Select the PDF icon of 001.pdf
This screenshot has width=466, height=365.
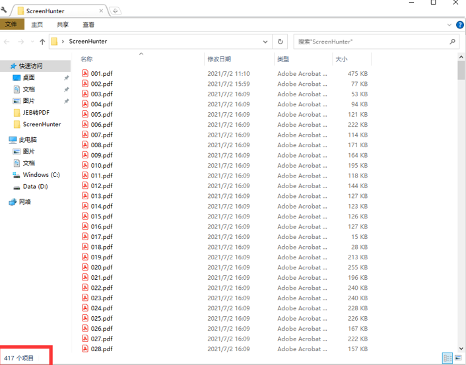pyautogui.click(x=85, y=73)
